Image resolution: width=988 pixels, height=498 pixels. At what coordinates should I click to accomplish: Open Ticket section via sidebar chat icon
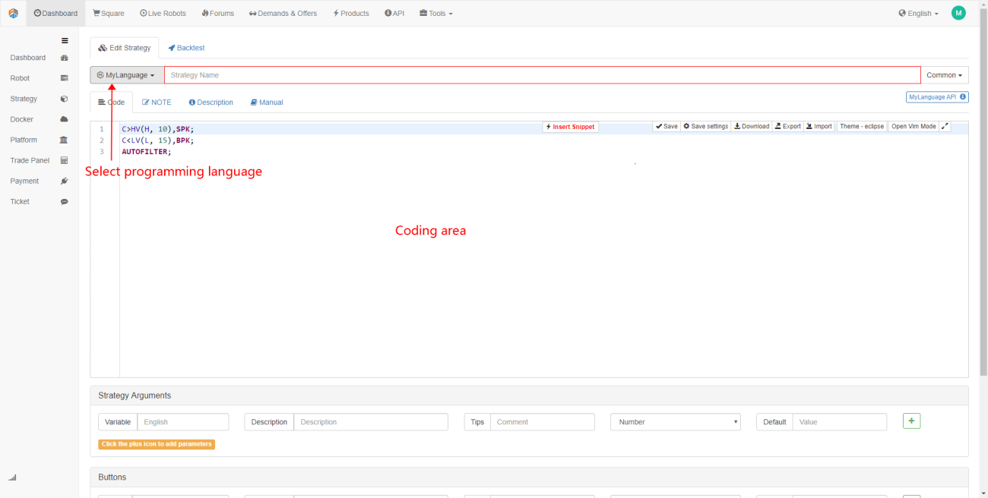click(64, 201)
